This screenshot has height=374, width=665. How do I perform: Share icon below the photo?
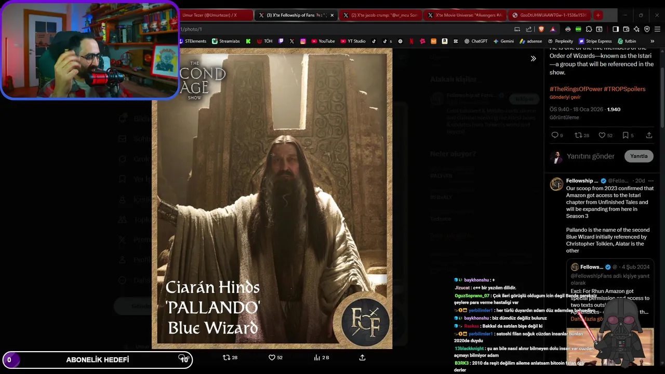point(362,357)
